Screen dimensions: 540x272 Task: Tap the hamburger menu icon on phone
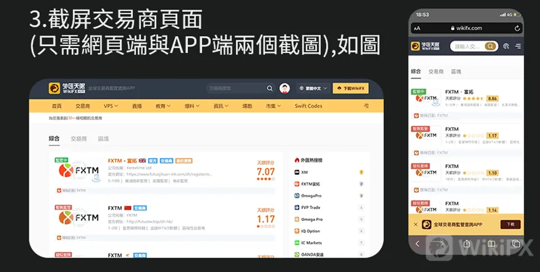(x=518, y=46)
